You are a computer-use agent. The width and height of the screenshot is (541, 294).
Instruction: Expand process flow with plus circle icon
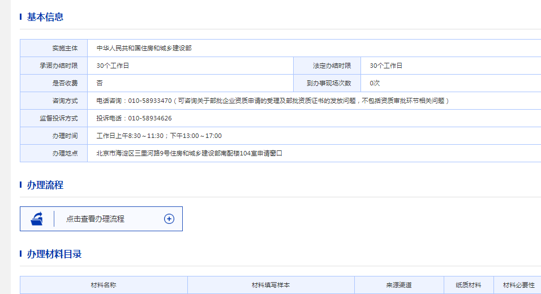(x=169, y=219)
